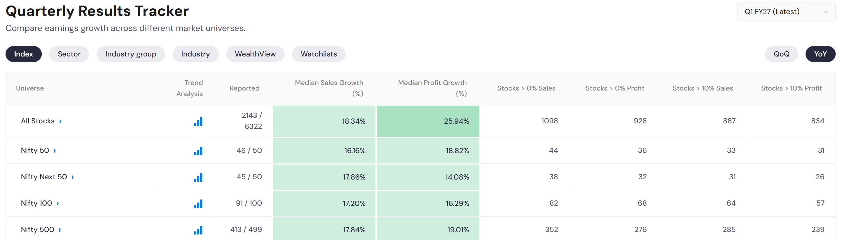
Task: Expand Nifty 50 row chevron
Action: [x=55, y=151]
